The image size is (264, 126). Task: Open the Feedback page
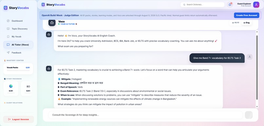[x=18, y=53]
